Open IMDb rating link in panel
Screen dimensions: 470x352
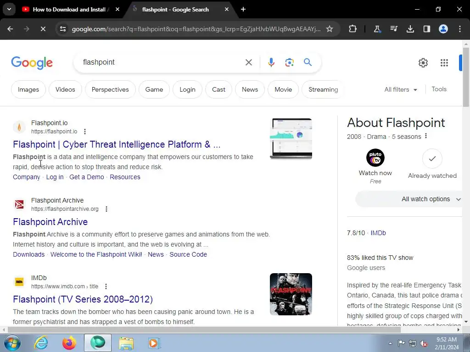pyautogui.click(x=378, y=233)
